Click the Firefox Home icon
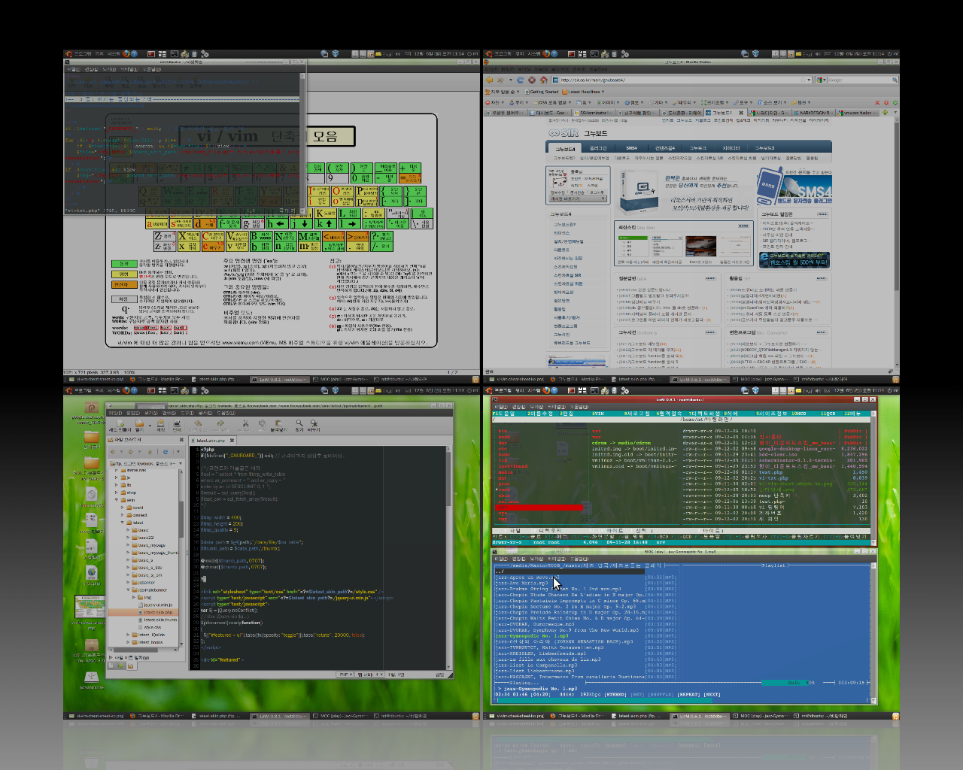 (543, 79)
